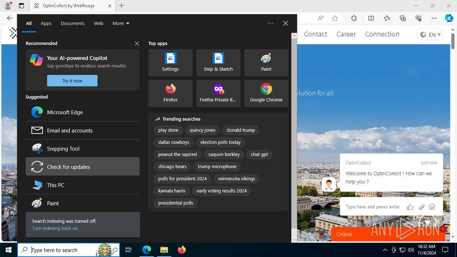The image size is (457, 257).
Task: Open Edge extensions icon
Action: click(x=354, y=18)
